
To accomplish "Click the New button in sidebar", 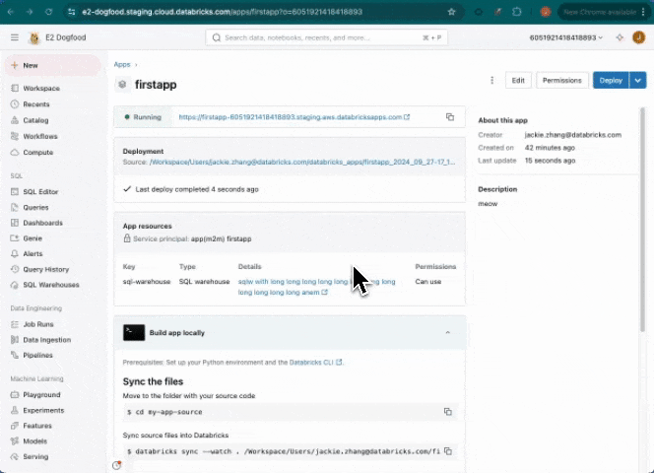I will pyautogui.click(x=30, y=65).
